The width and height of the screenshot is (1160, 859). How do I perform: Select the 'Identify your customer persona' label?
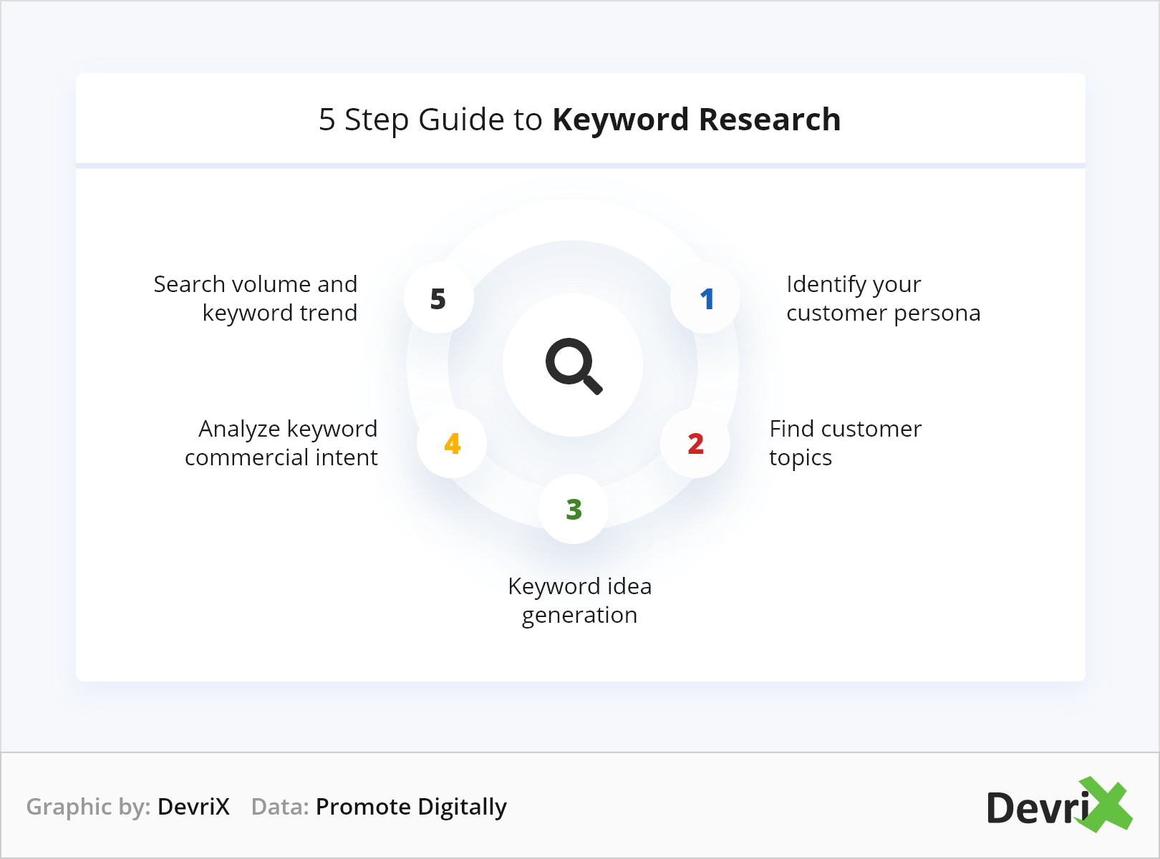(x=882, y=299)
